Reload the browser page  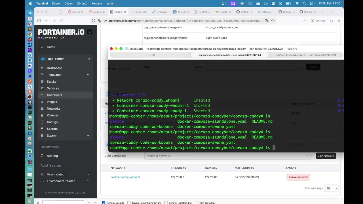coord(62,21)
